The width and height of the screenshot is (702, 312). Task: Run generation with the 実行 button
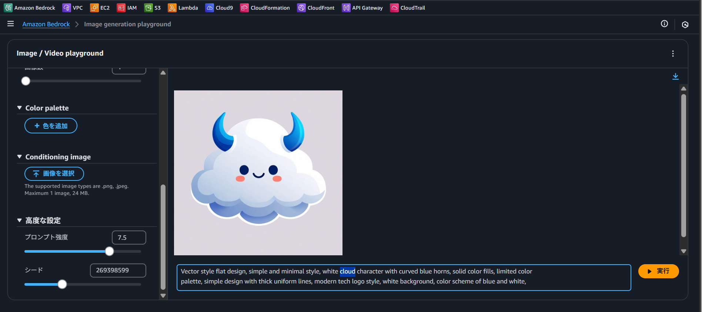click(x=658, y=271)
